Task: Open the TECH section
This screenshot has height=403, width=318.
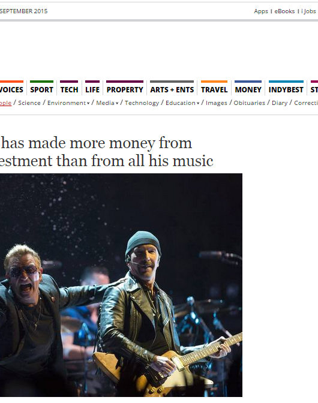Action: [69, 90]
